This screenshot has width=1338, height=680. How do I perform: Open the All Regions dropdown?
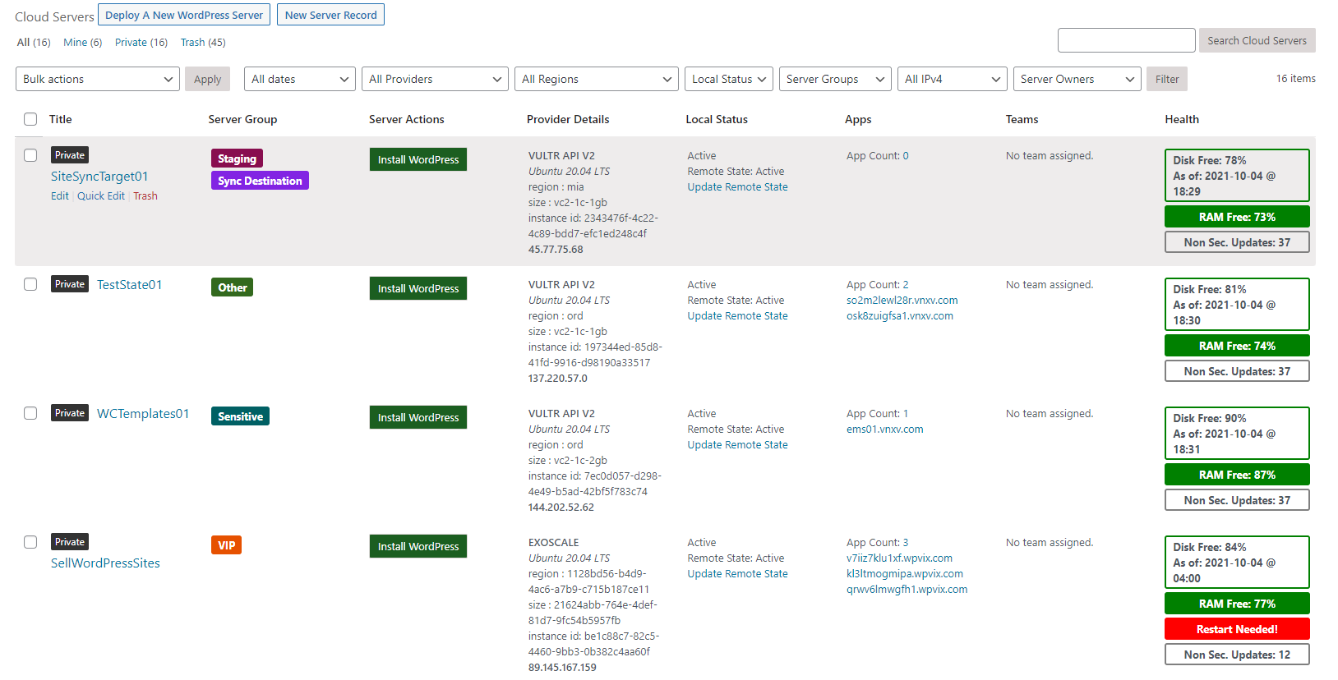tap(596, 79)
